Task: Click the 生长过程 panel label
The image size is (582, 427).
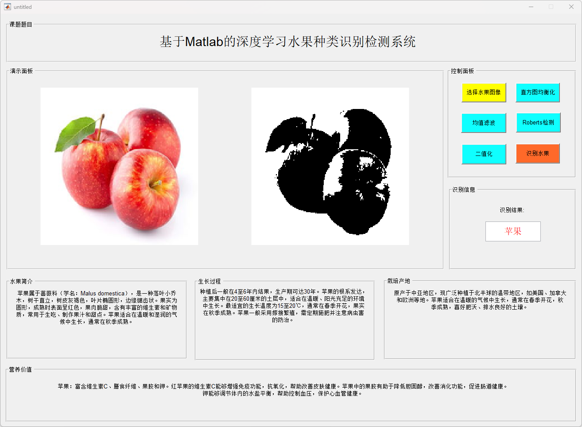Action: click(x=210, y=281)
